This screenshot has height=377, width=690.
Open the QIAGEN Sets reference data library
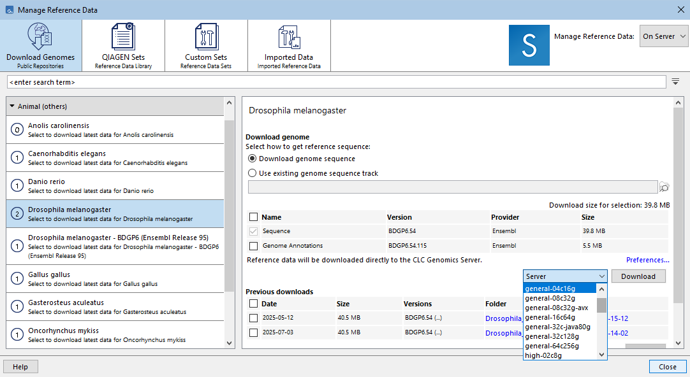pyautogui.click(x=123, y=45)
